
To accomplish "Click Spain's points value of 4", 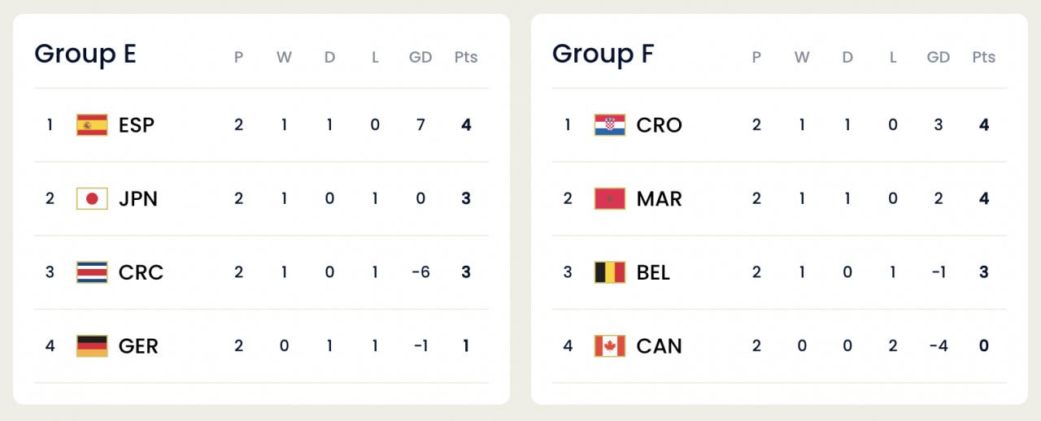I will 466,125.
